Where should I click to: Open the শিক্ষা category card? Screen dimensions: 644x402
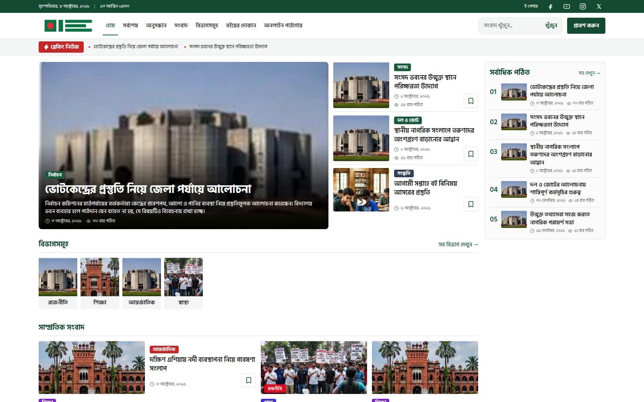pos(100,283)
